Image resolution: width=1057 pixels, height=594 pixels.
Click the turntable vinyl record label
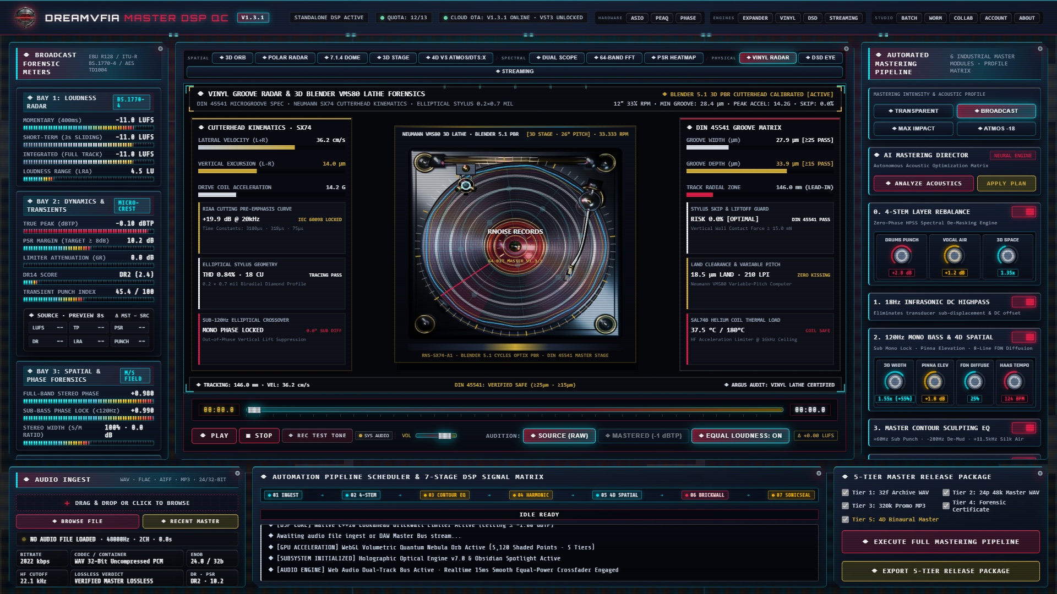515,246
